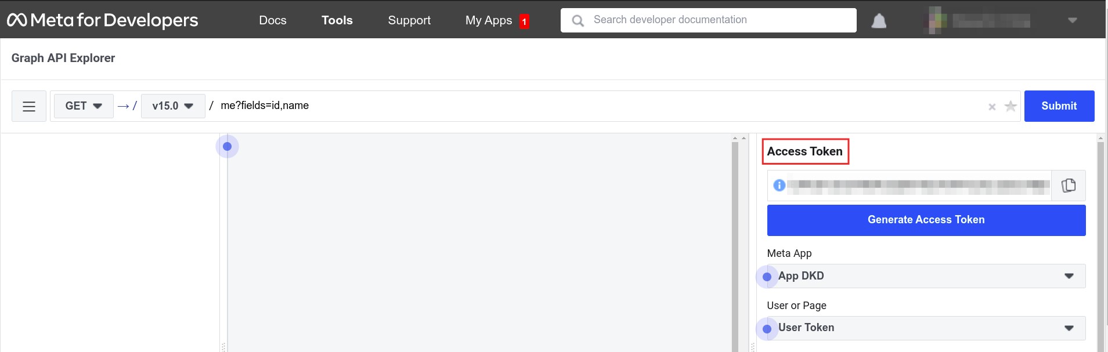Clear the query with the X icon
Image resolution: width=1108 pixels, height=352 pixels.
coord(991,106)
